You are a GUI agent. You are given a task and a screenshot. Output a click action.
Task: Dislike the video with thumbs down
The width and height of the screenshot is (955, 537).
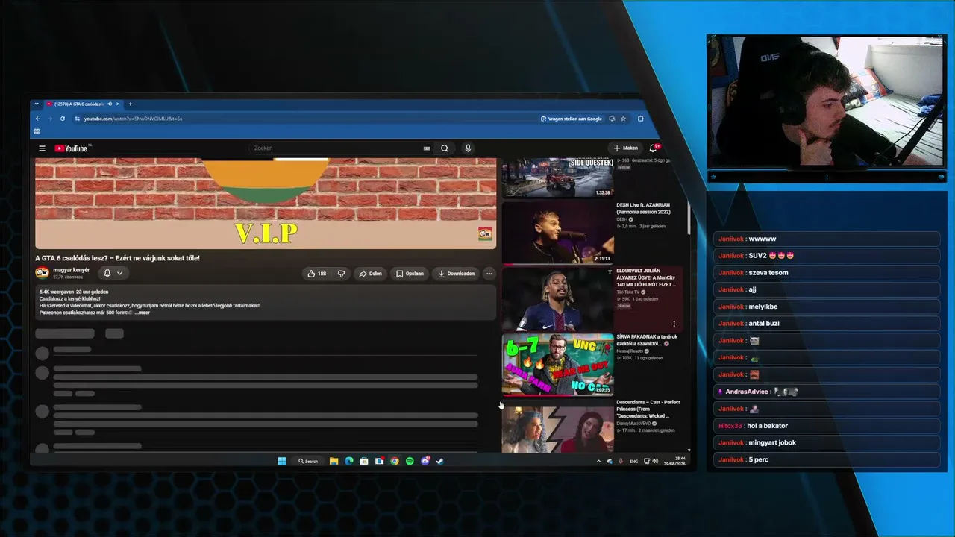pos(341,274)
